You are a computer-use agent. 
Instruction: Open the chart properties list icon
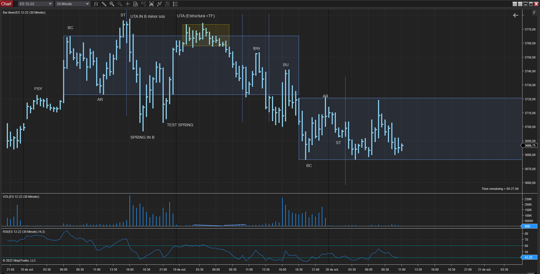tap(175, 4)
